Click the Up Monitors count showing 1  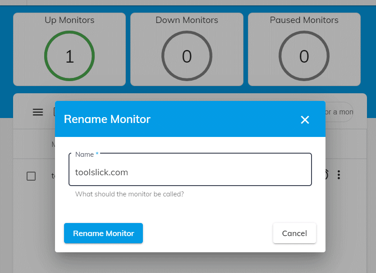(x=69, y=56)
